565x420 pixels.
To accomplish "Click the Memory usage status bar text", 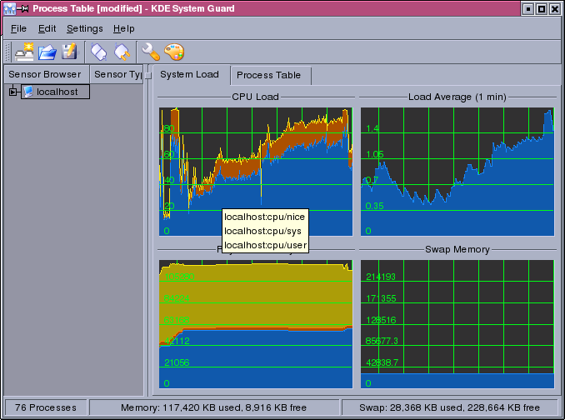I will tap(213, 407).
